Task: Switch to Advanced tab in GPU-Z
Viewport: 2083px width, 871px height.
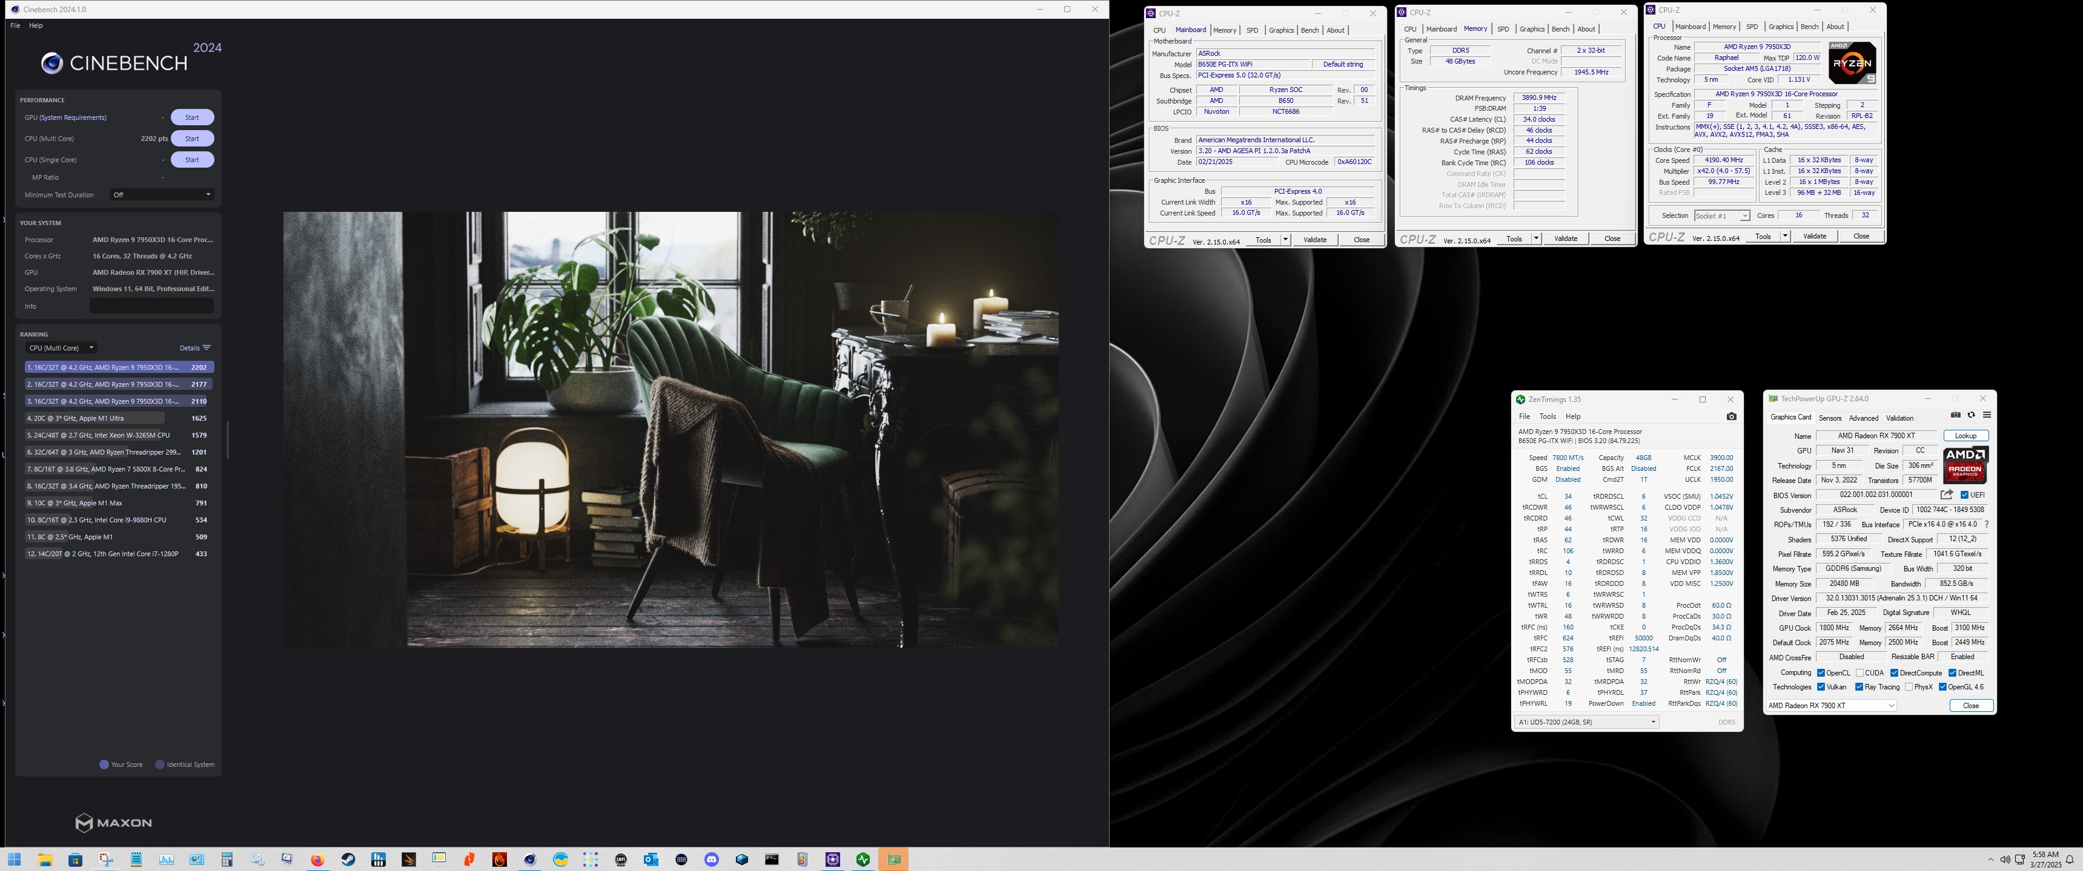Action: point(1863,418)
